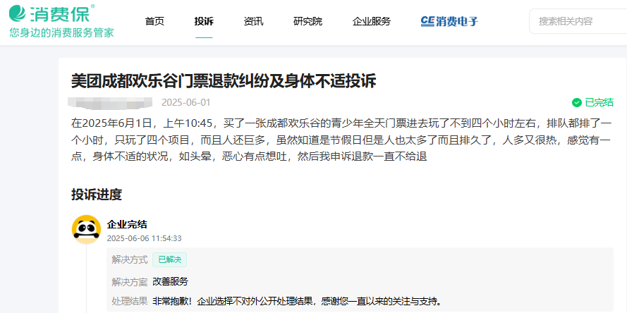The image size is (627, 313).
Task: Click the 已完结 status text
Action: 599,103
